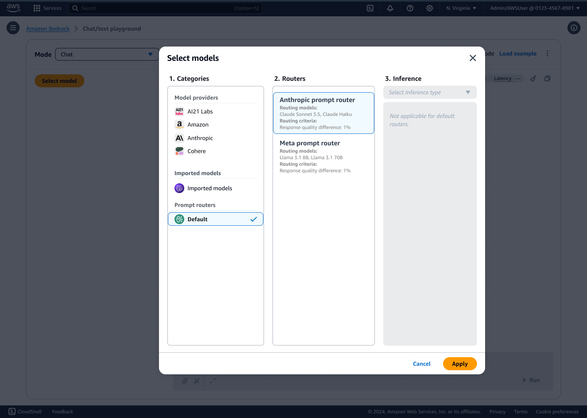Click the AWS search field
This screenshot has width=587, height=418.
(x=163, y=8)
